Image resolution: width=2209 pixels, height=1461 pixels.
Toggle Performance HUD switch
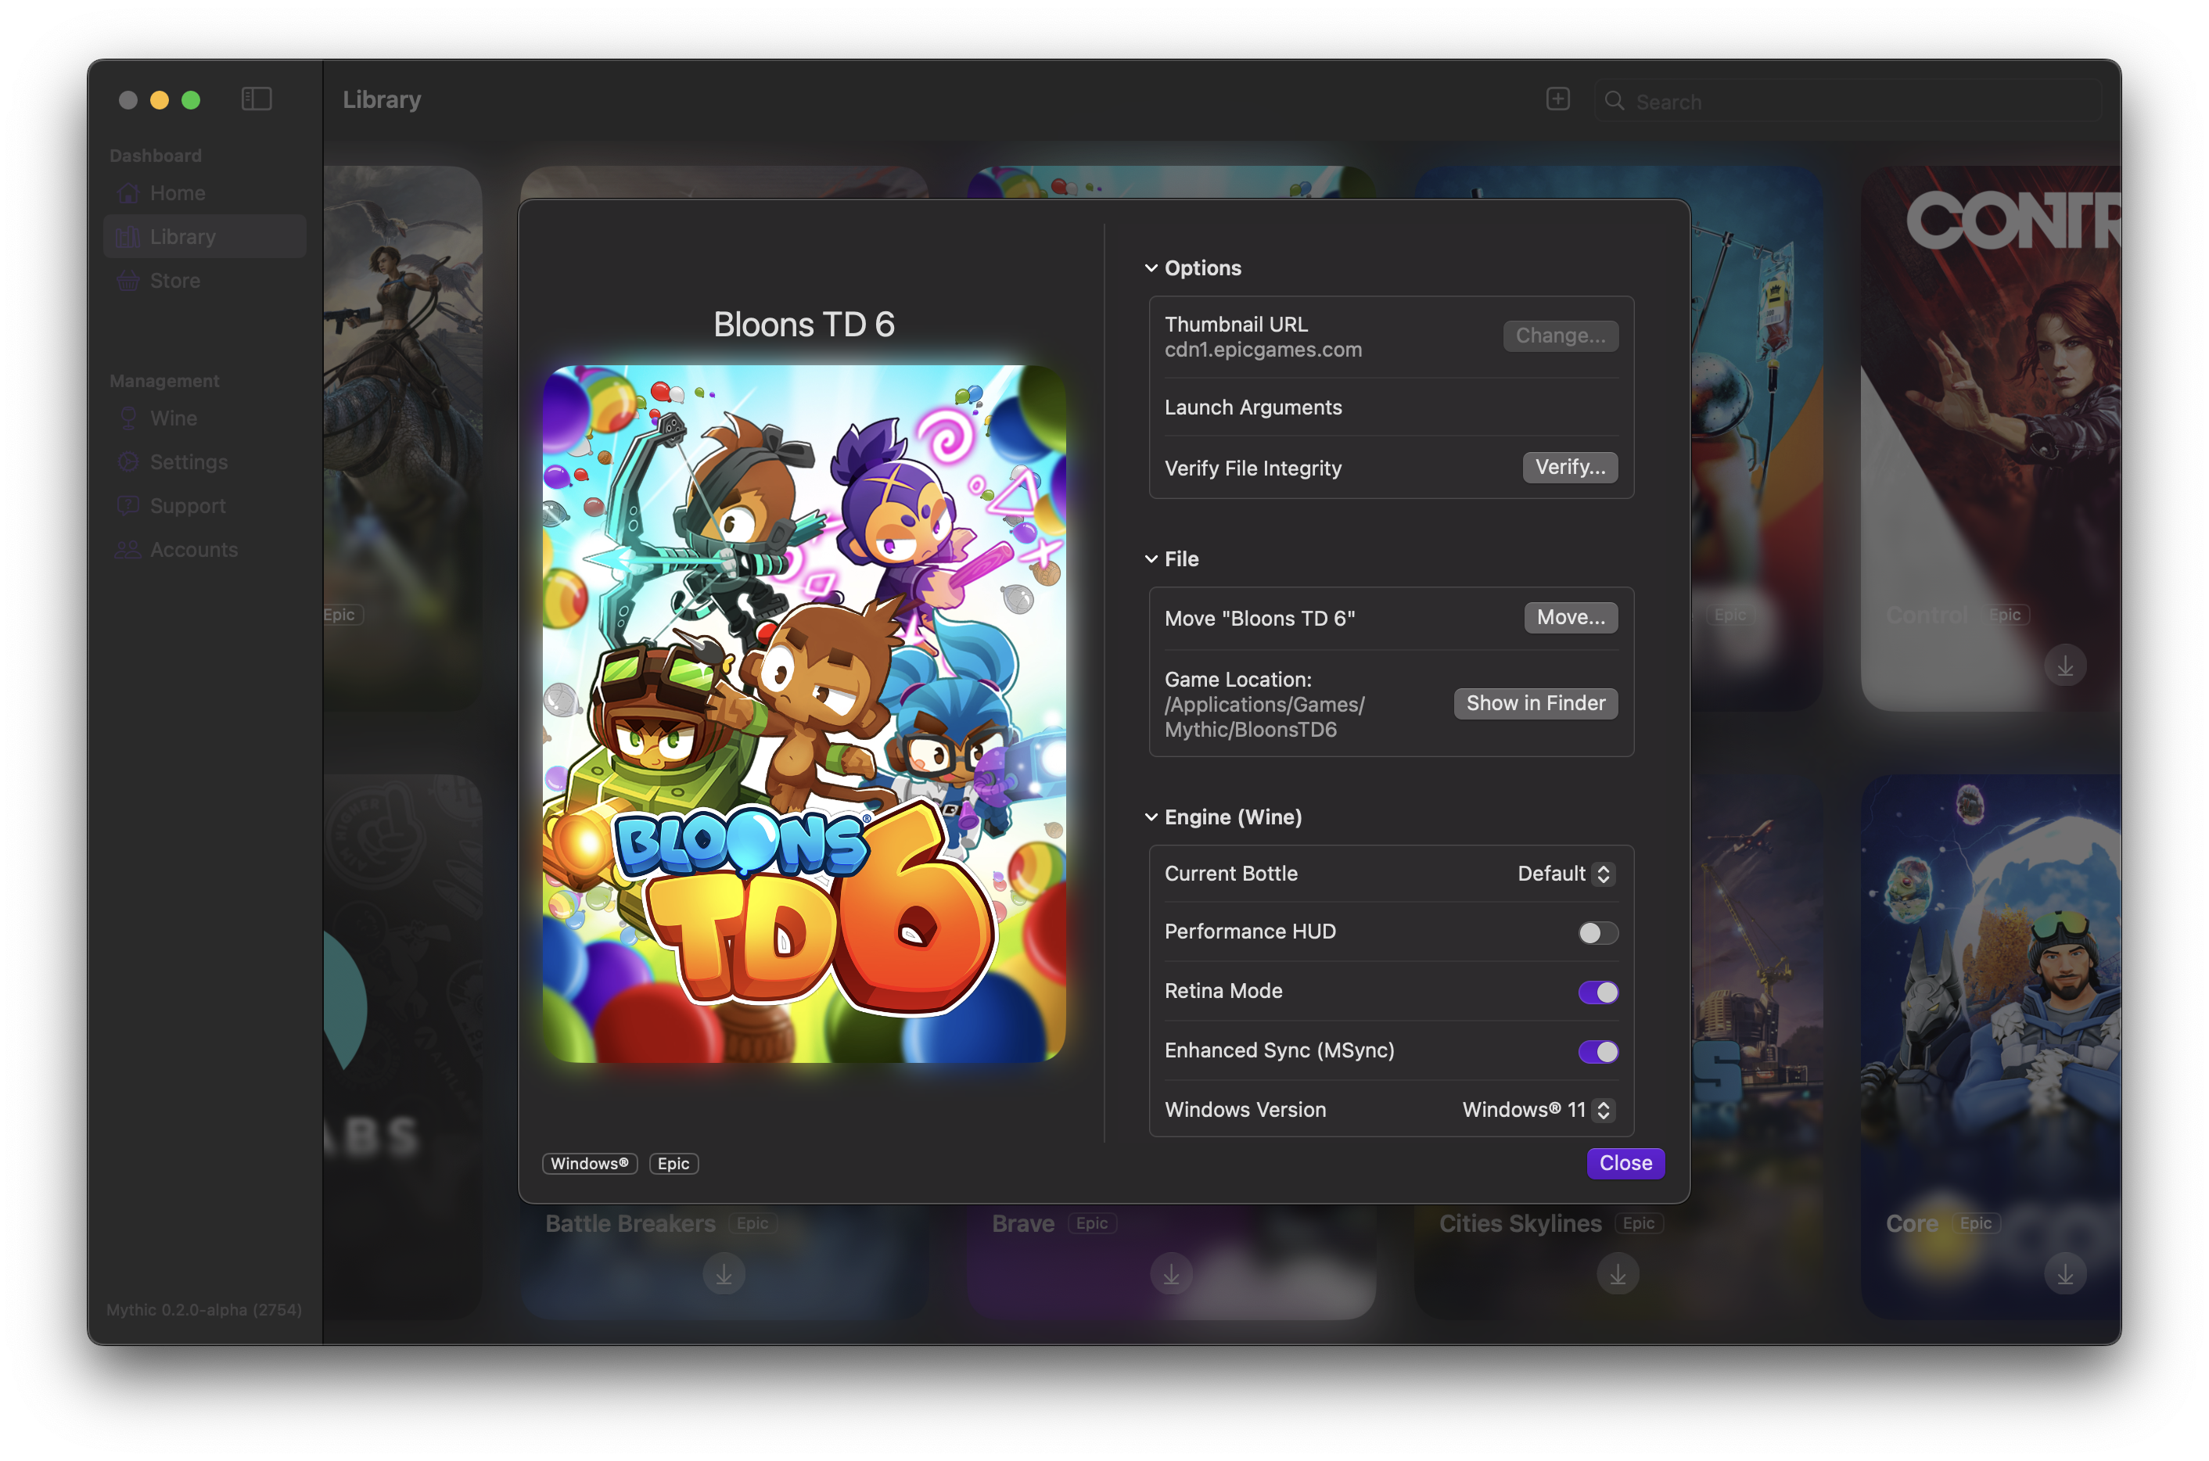(x=1599, y=933)
